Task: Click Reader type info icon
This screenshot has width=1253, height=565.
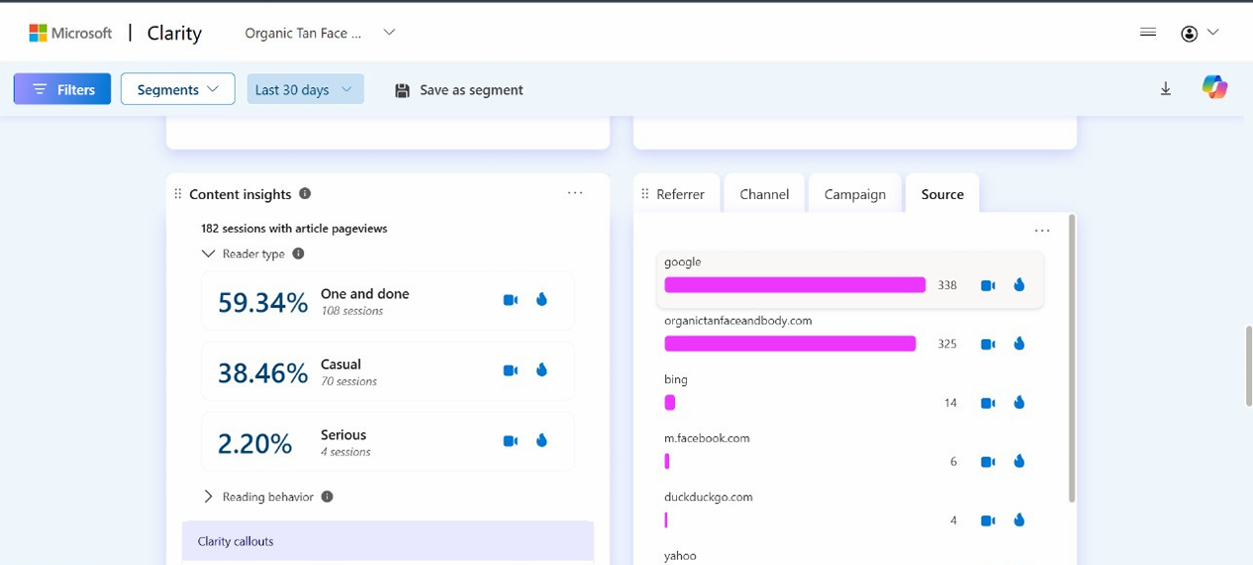Action: (x=298, y=253)
